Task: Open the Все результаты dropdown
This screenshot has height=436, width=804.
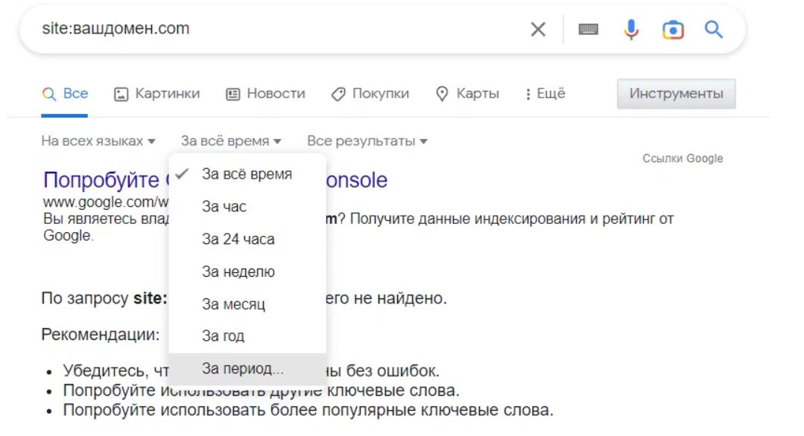Action: coord(366,141)
